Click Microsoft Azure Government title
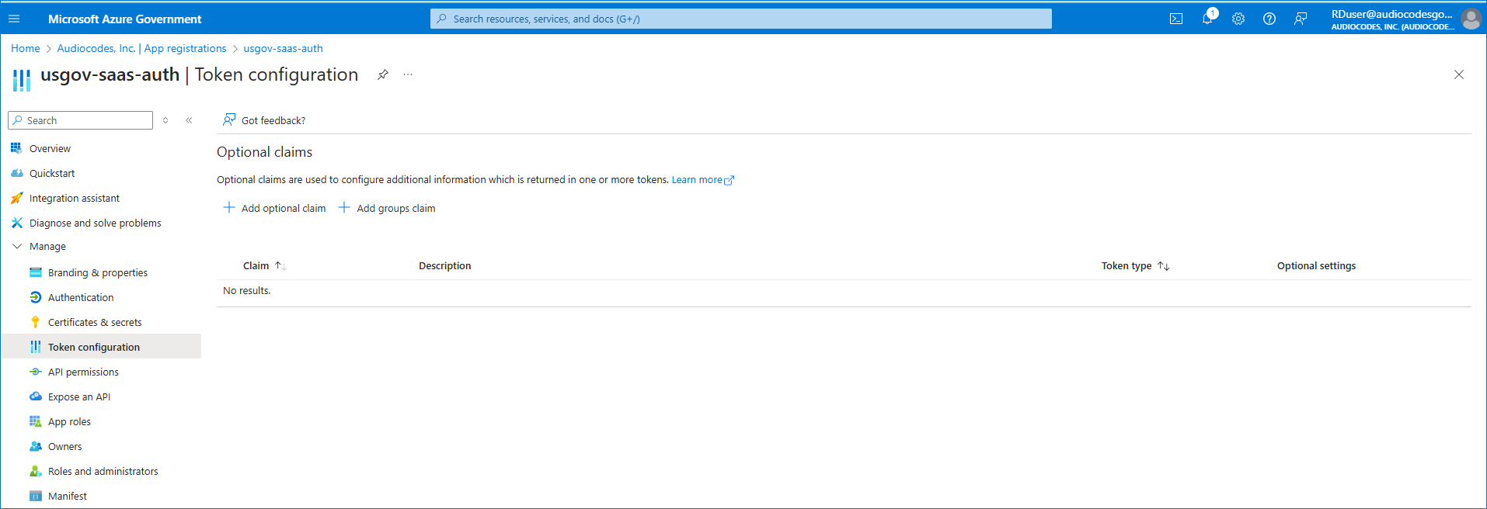Viewport: 1487px width, 509px height. [124, 19]
